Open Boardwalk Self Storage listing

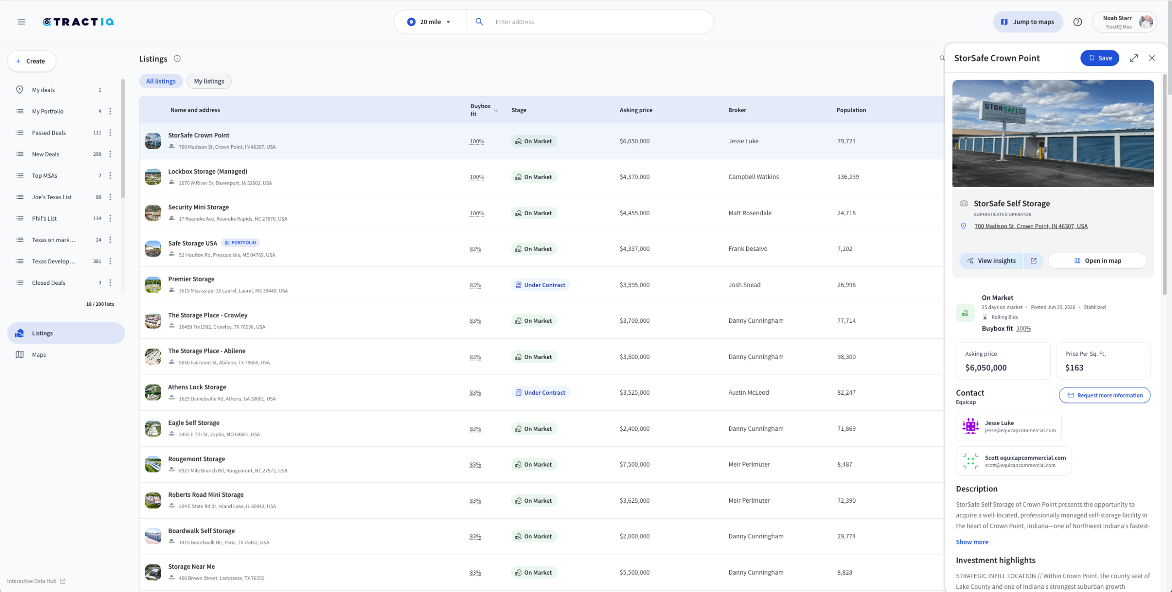click(201, 531)
